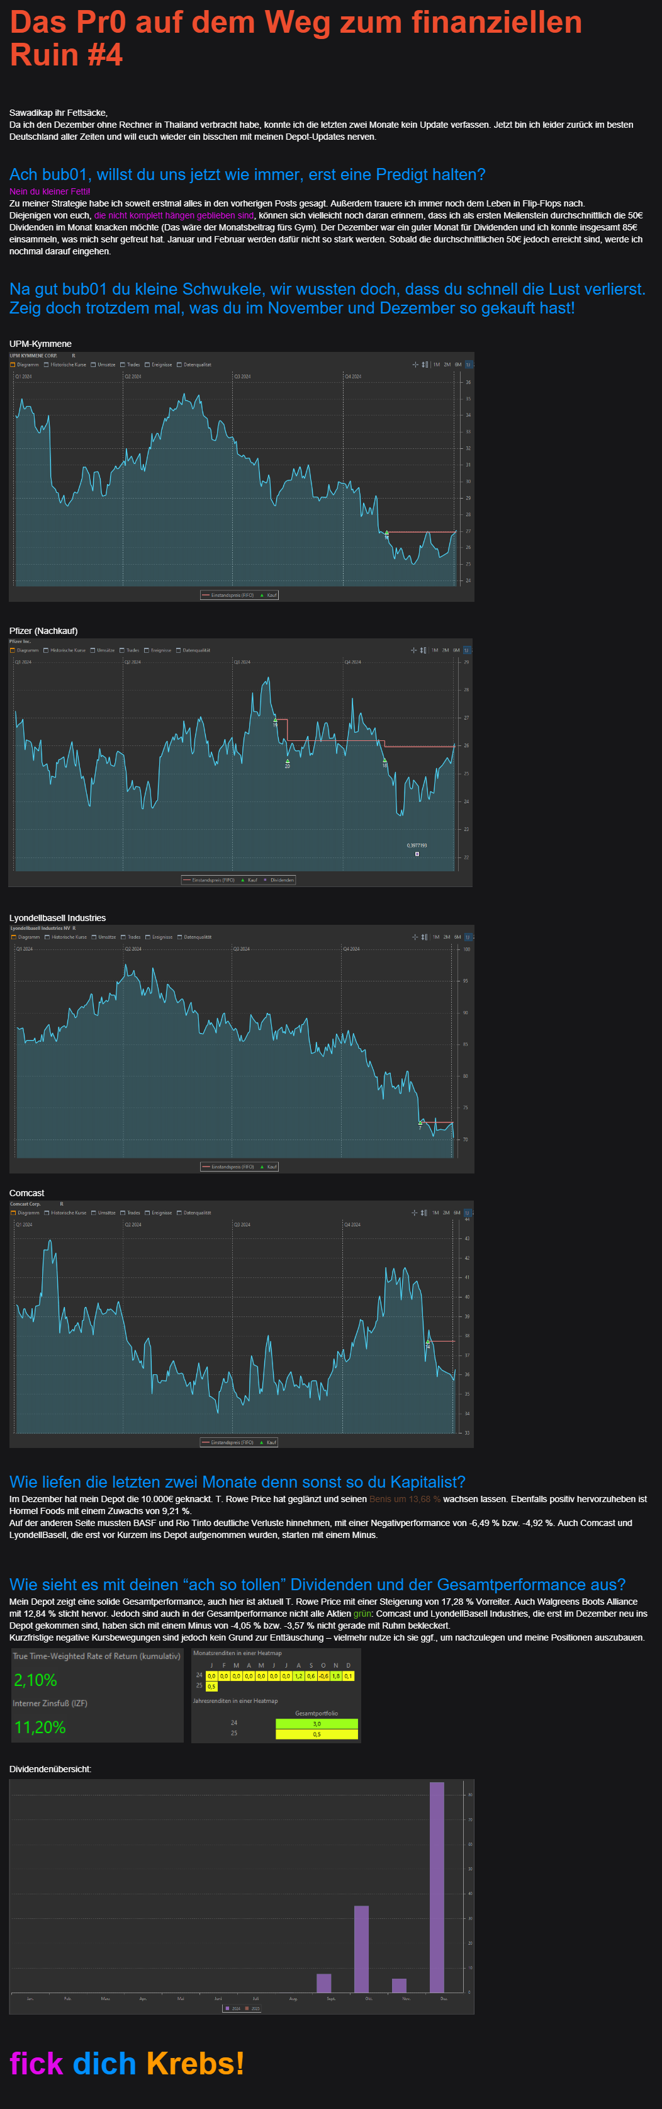The height and width of the screenshot is (2109, 662).
Task: Choose the 2M time range in the Comcast chart
Action: tap(446, 1213)
